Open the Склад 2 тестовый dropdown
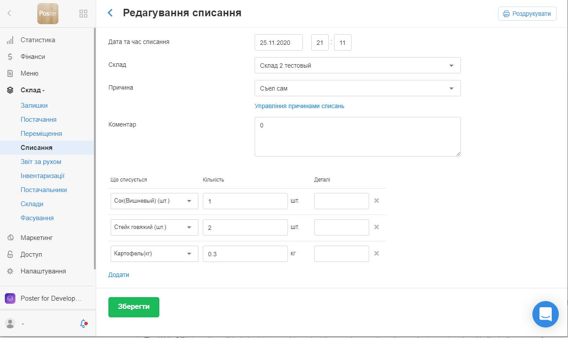568x338 pixels. pos(358,65)
